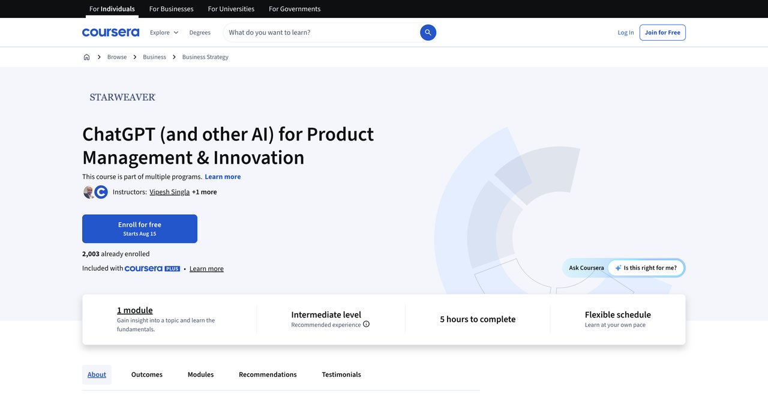This screenshot has width=768, height=402.
Task: Click the course title heading
Action: 228,145
